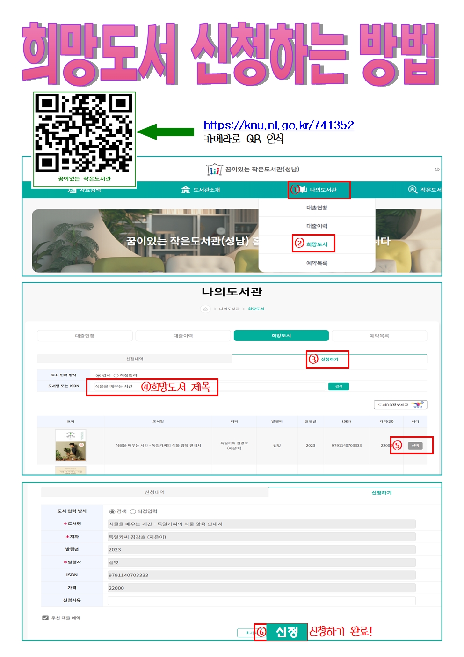This screenshot has width=464, height=657.
Task: Click the 도서명 field in the application form
Action: (261, 524)
